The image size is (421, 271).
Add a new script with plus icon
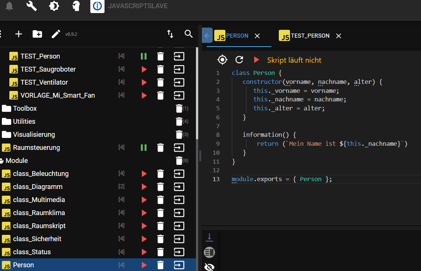coord(19,34)
